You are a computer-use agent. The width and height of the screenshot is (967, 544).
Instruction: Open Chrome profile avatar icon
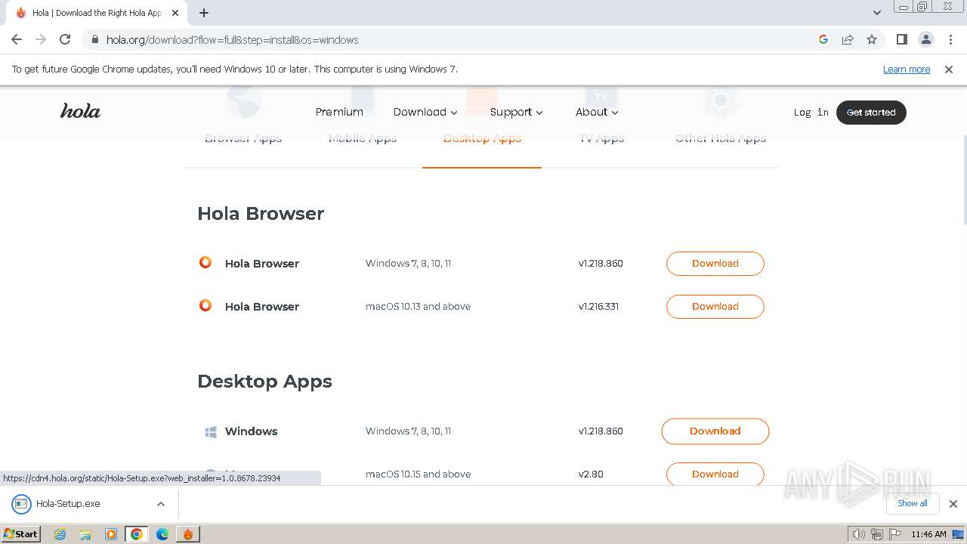pyautogui.click(x=925, y=40)
